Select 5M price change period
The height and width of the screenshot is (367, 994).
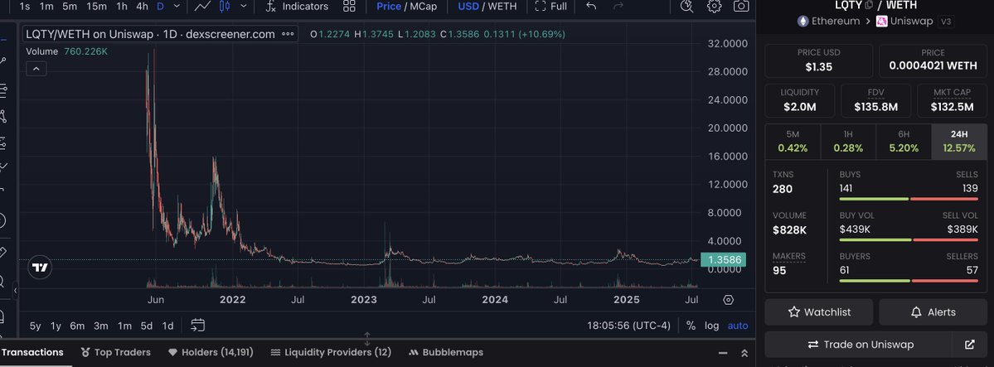point(793,142)
